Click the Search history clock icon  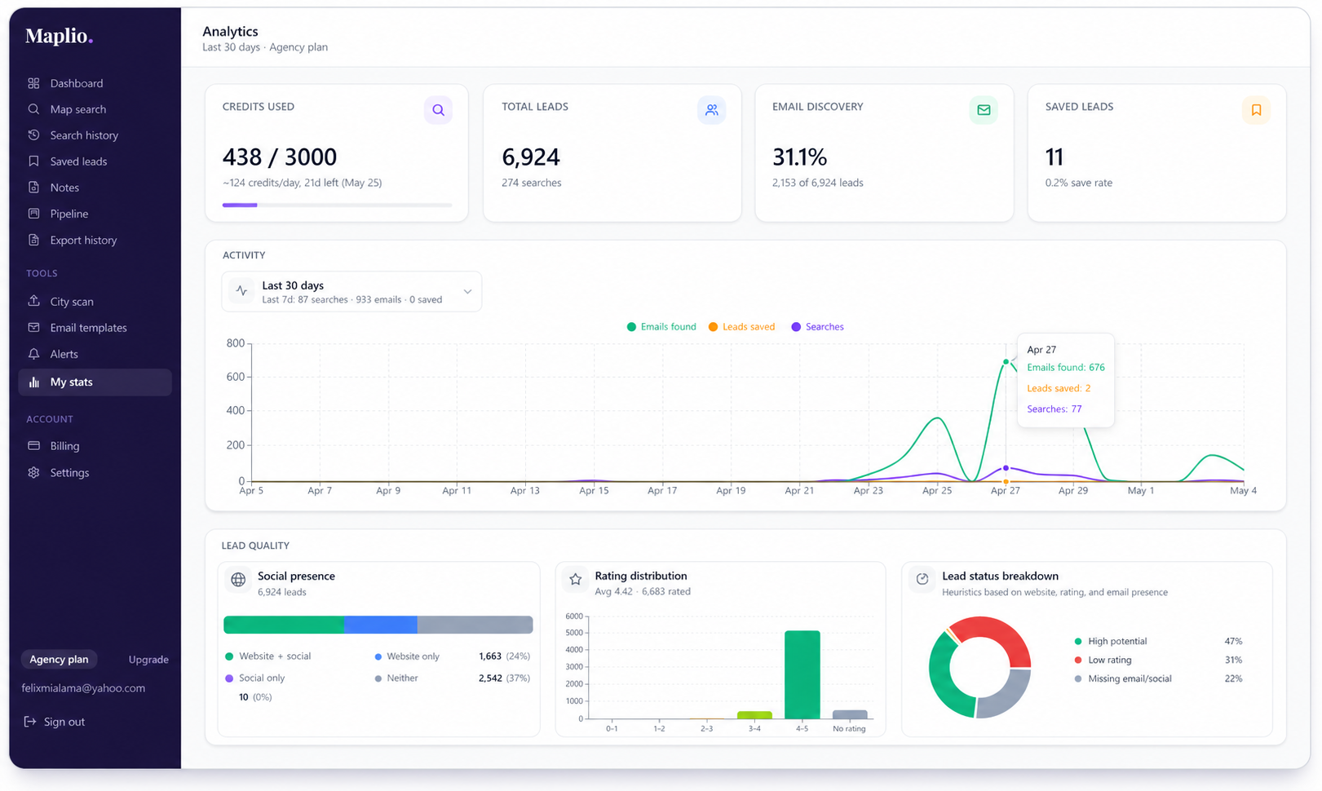click(x=33, y=135)
